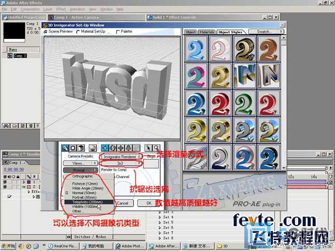Toggle the effect checkmark in the Timeline

[9, 197]
